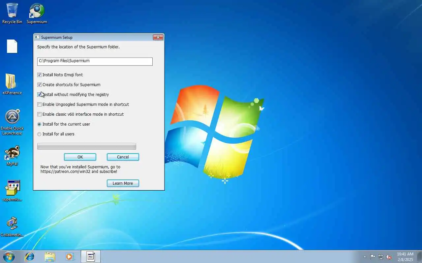Image resolution: width=422 pixels, height=263 pixels.
Task: Click the Supermium Setup taskbar button
Action: click(91, 256)
